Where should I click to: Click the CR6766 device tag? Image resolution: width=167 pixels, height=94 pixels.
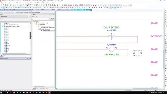tap(111, 45)
